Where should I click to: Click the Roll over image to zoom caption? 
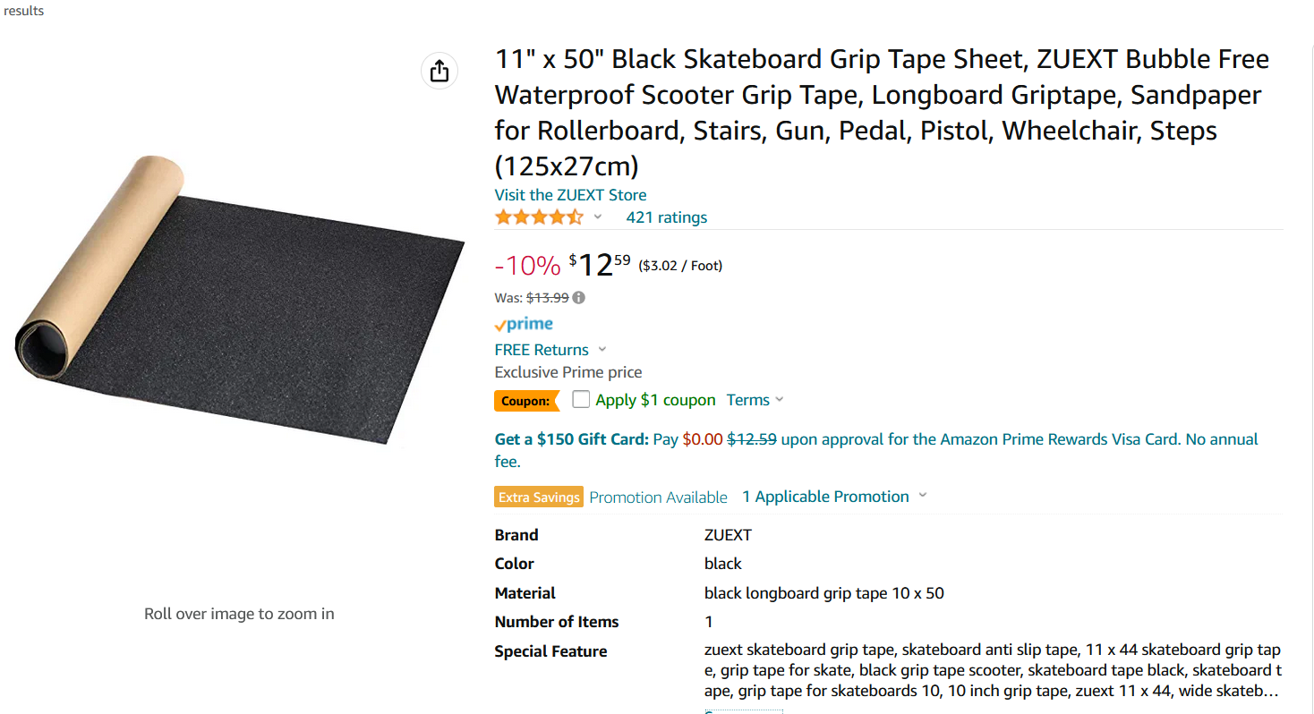pyautogui.click(x=239, y=614)
